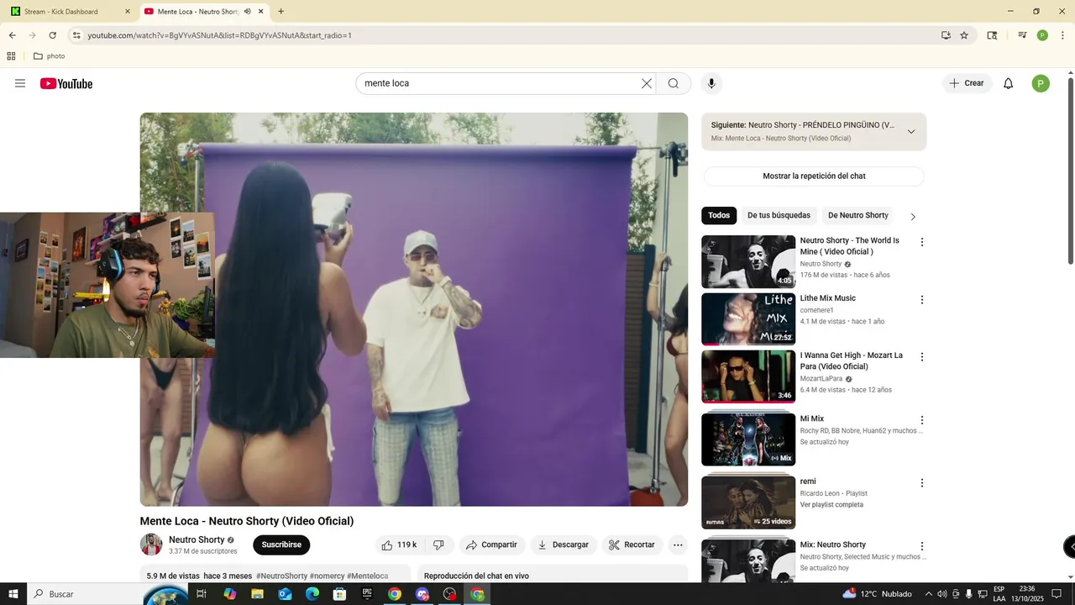Image resolution: width=1075 pixels, height=605 pixels.
Task: Open options for 'The World Is Mine' video
Action: (921, 242)
